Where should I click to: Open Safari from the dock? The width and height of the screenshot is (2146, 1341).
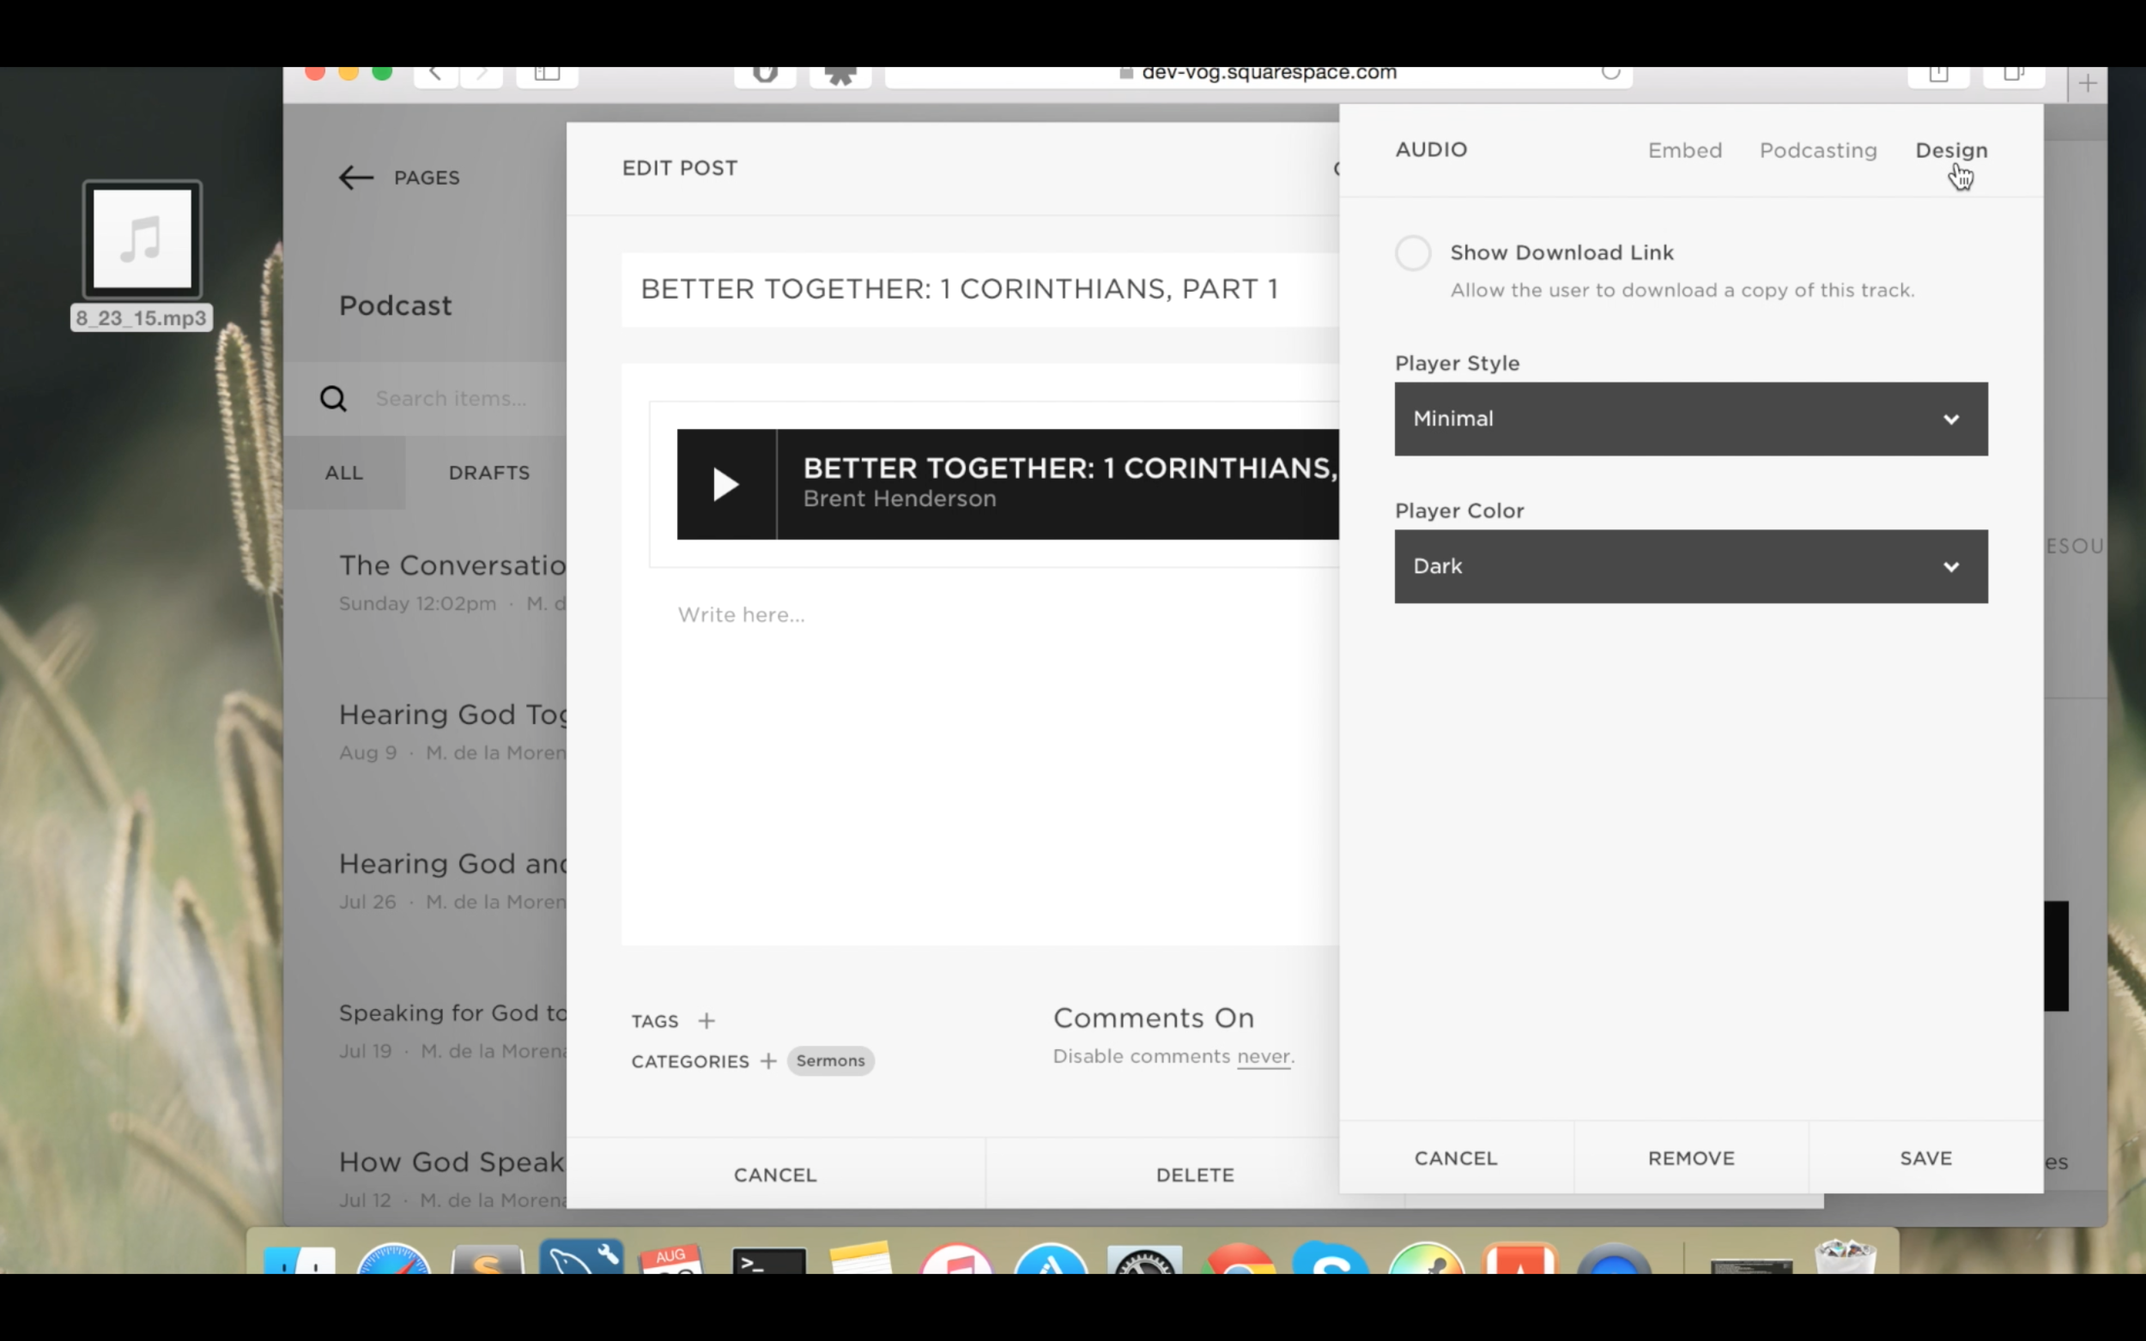tap(394, 1259)
